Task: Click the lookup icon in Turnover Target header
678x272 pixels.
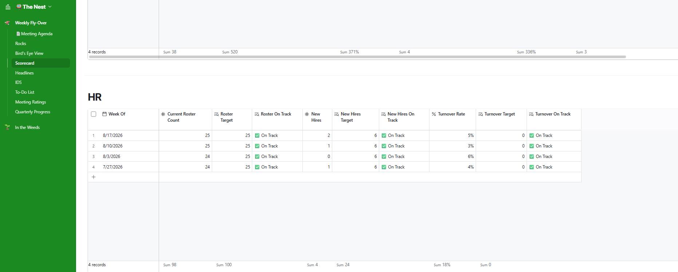Action: tap(480, 114)
